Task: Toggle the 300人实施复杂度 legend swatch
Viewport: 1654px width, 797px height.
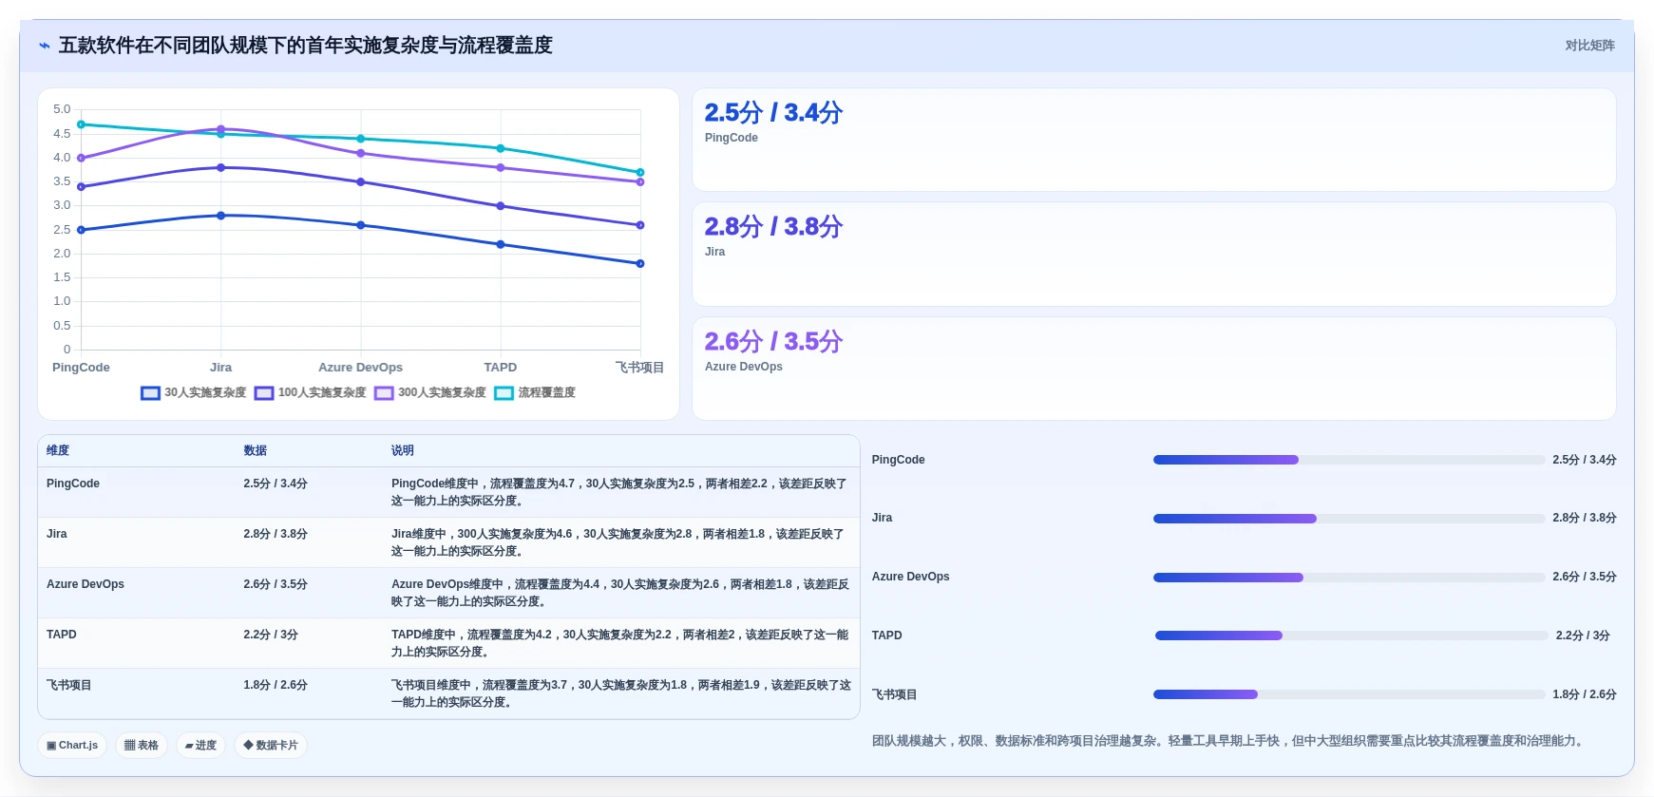Action: click(x=384, y=393)
